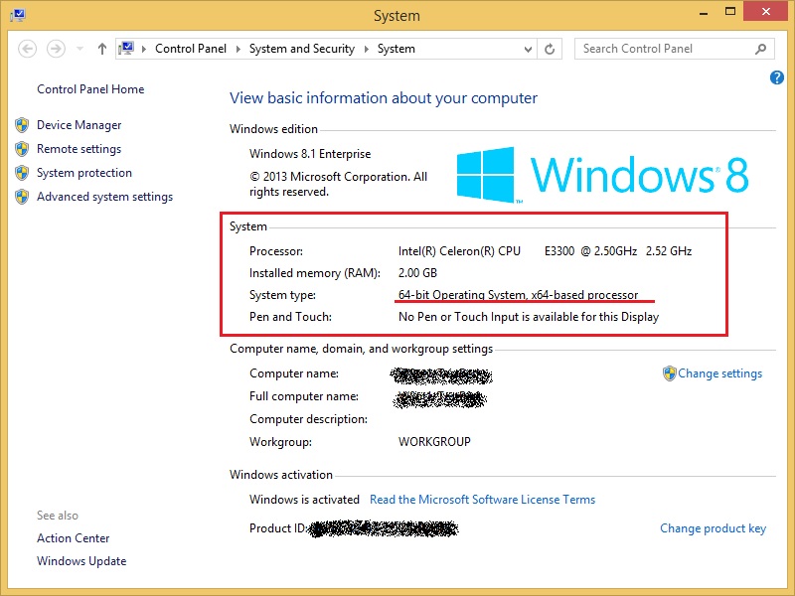Go up one level with up arrow
The width and height of the screenshot is (795, 596).
[x=102, y=49]
